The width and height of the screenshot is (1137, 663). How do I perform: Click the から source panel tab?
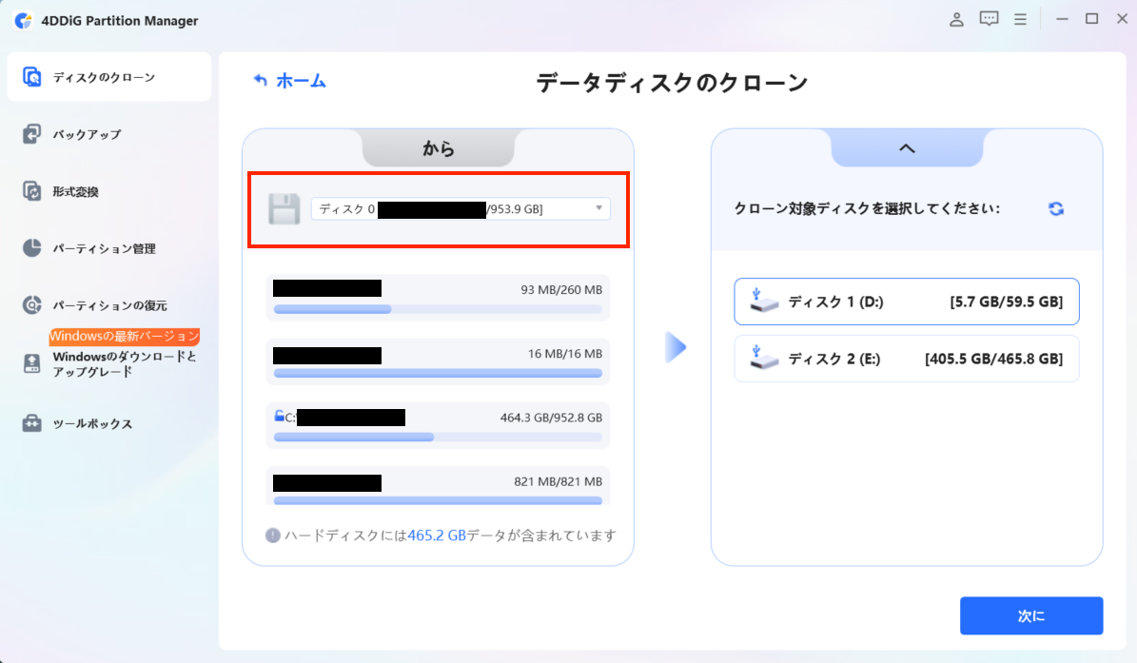click(x=438, y=148)
